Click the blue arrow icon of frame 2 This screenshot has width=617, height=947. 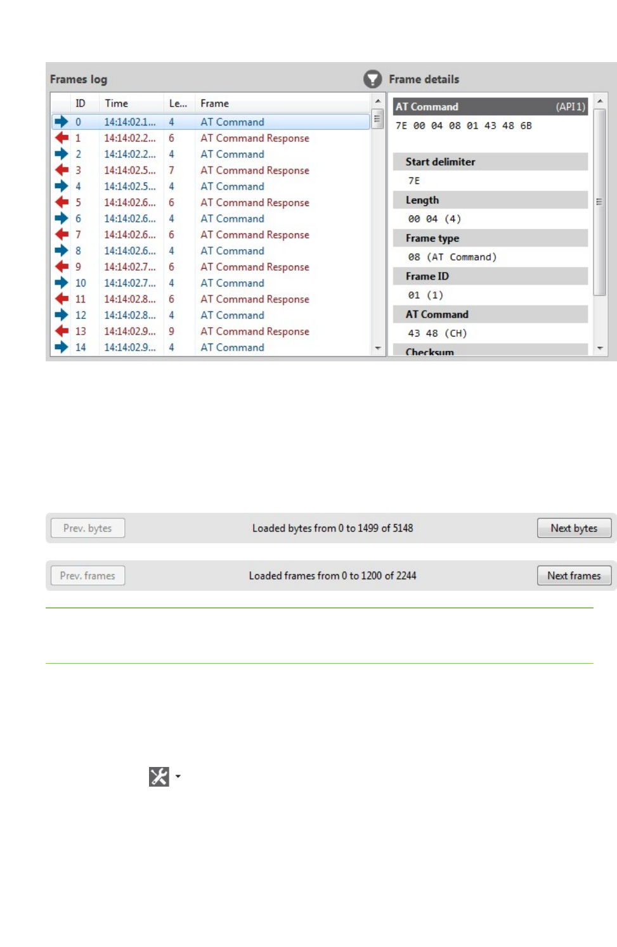[x=62, y=154]
